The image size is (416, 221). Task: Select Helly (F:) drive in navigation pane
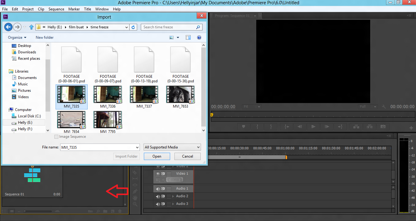pyautogui.click(x=25, y=129)
